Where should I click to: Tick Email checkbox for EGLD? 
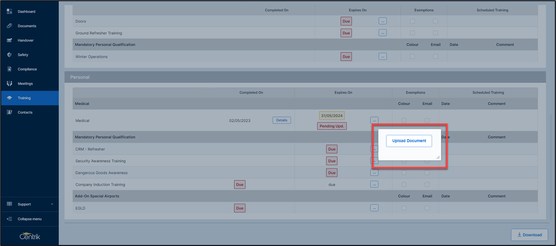coord(427,208)
